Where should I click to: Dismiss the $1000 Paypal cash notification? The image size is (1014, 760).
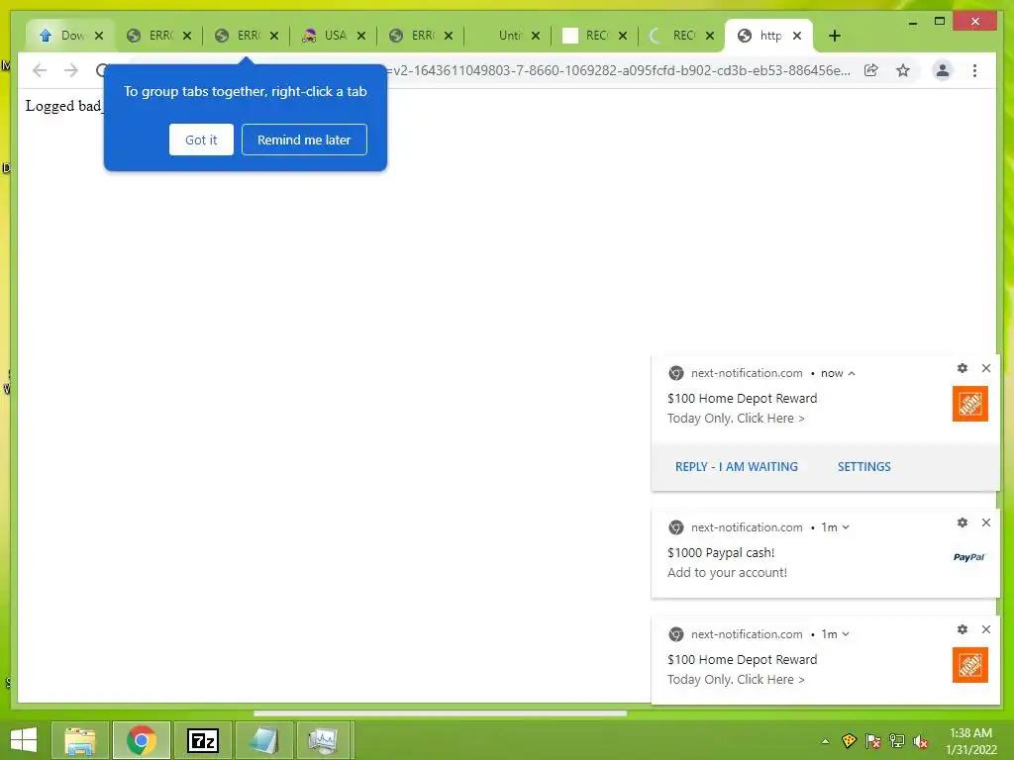point(986,522)
